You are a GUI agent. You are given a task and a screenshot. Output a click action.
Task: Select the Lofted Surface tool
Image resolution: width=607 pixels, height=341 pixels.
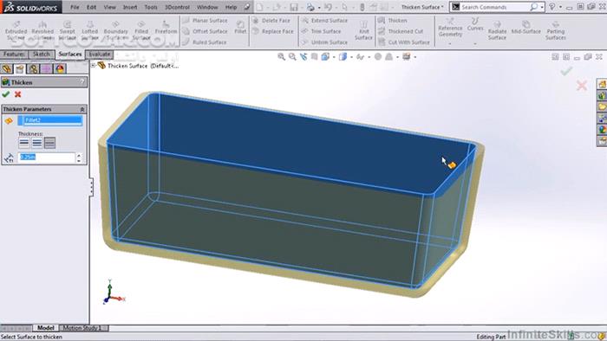90,30
